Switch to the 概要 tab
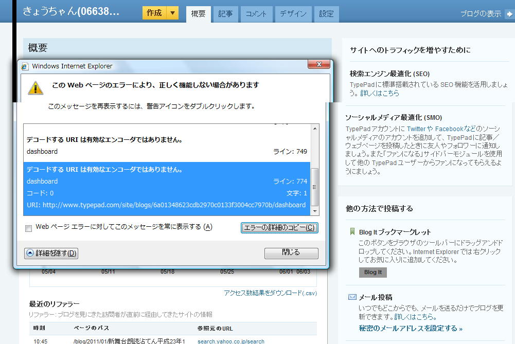Viewport: 515px width, 344px height. tap(199, 14)
